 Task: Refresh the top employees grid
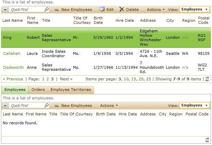tap(207, 79)
